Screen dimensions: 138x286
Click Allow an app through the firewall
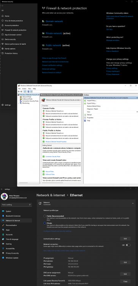(54, 58)
